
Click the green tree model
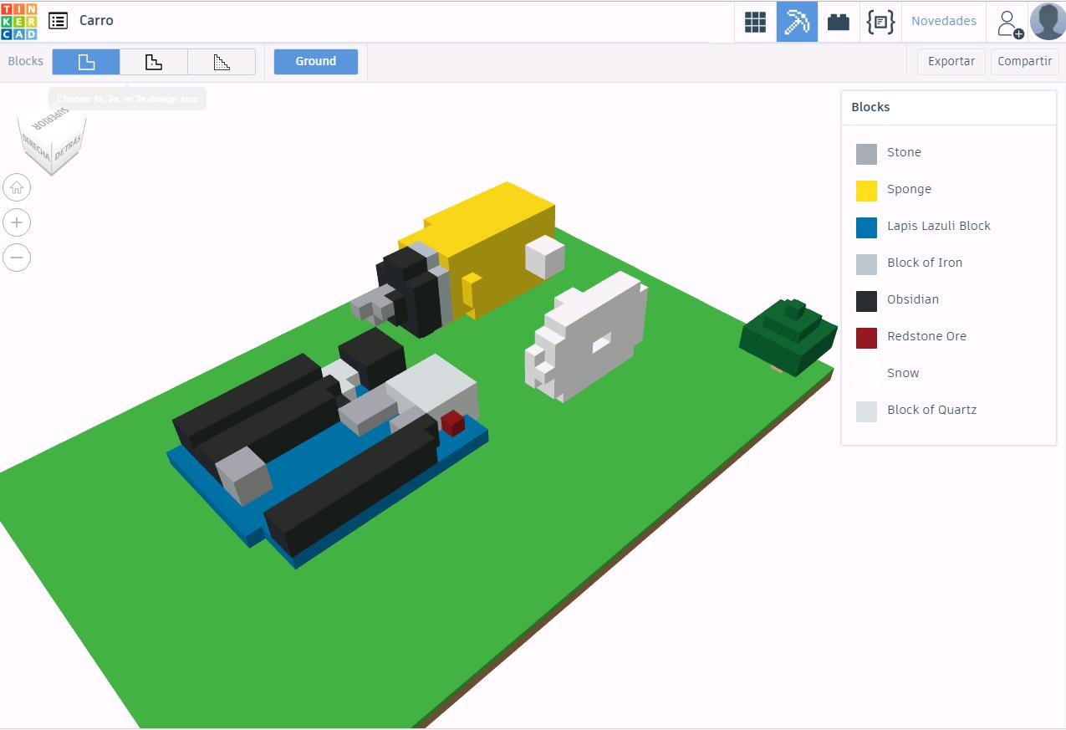(788, 336)
